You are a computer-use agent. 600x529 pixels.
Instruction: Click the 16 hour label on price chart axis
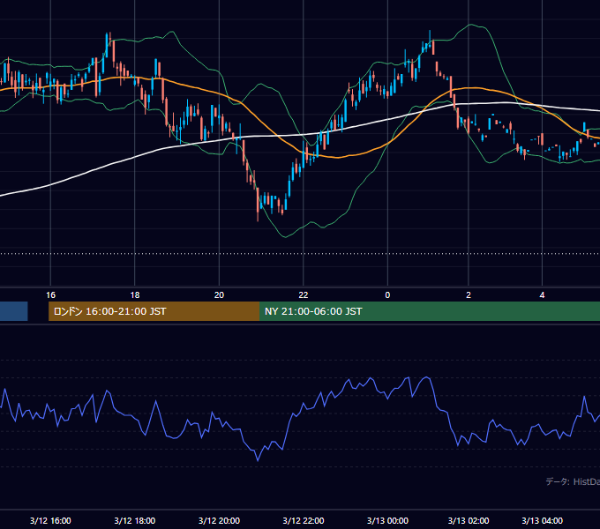(x=50, y=295)
